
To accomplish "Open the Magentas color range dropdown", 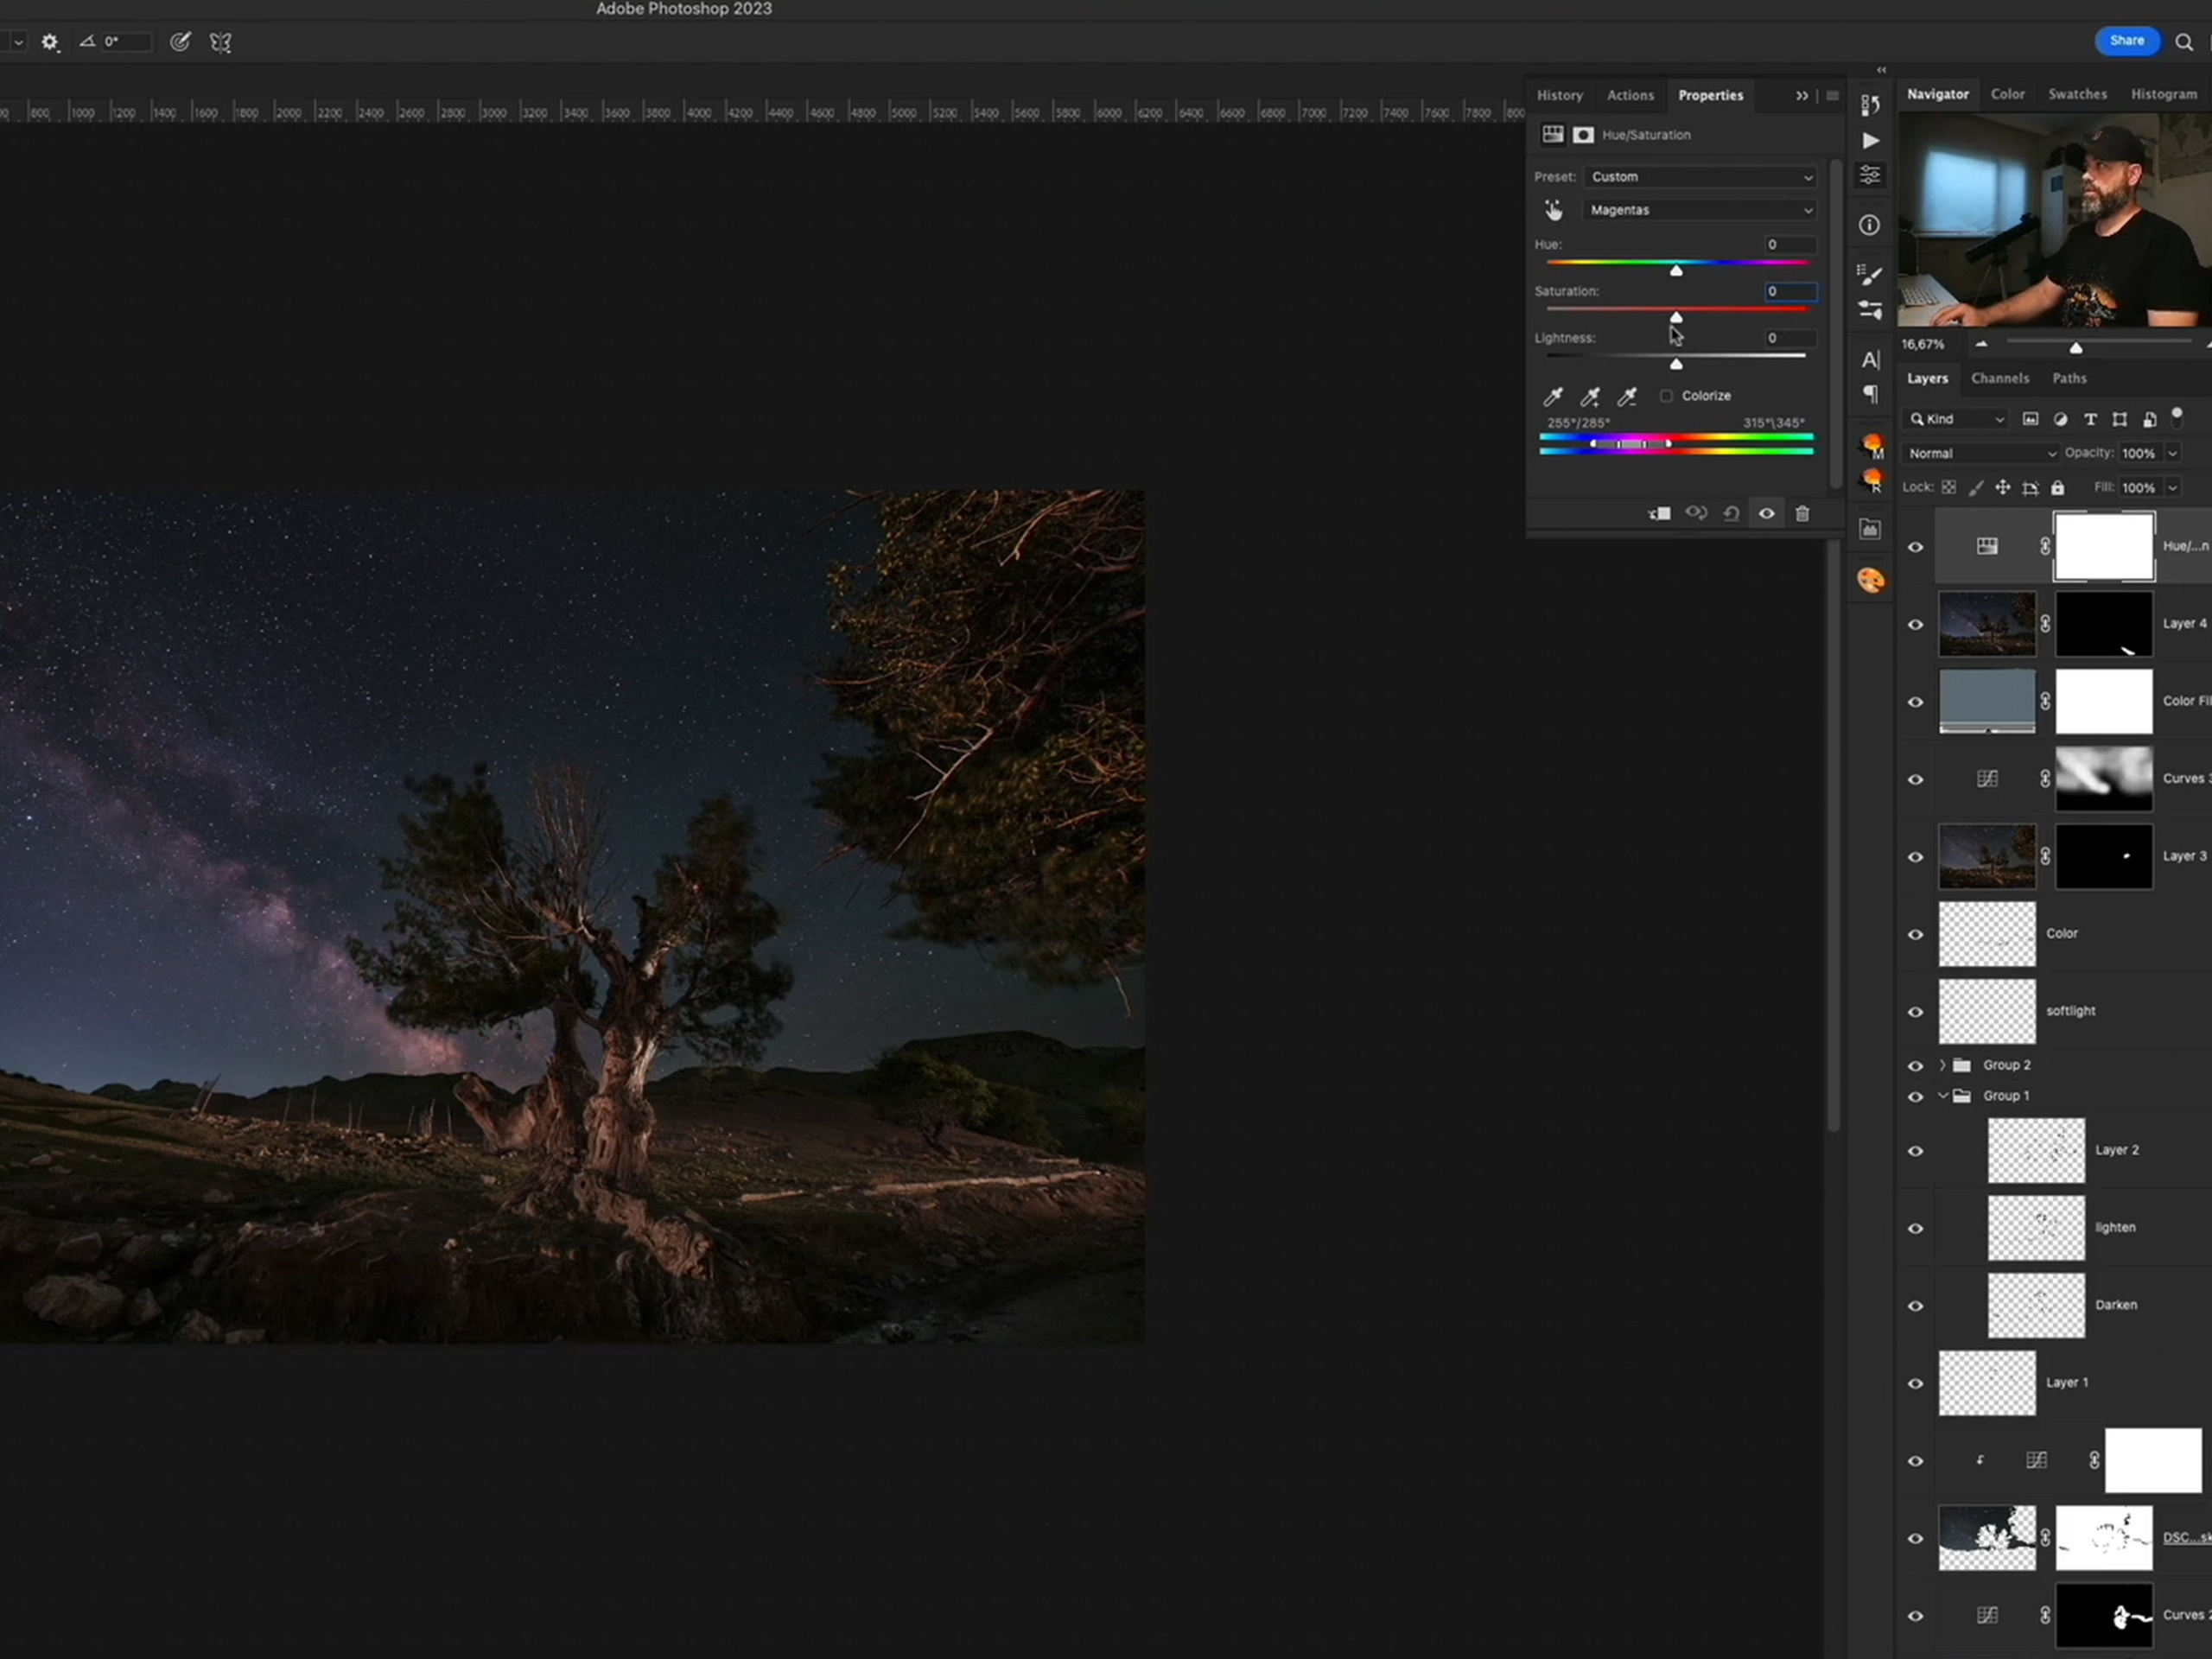I will 1700,210.
